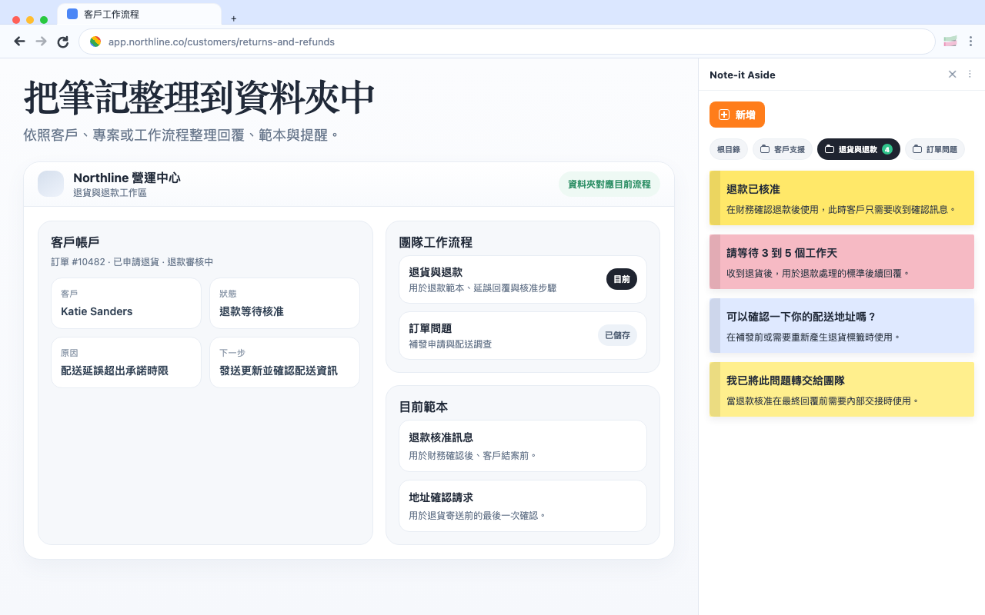Click the 資料夾對應目前流程 pill
Screen dimensions: 985x615
pyautogui.click(x=609, y=184)
